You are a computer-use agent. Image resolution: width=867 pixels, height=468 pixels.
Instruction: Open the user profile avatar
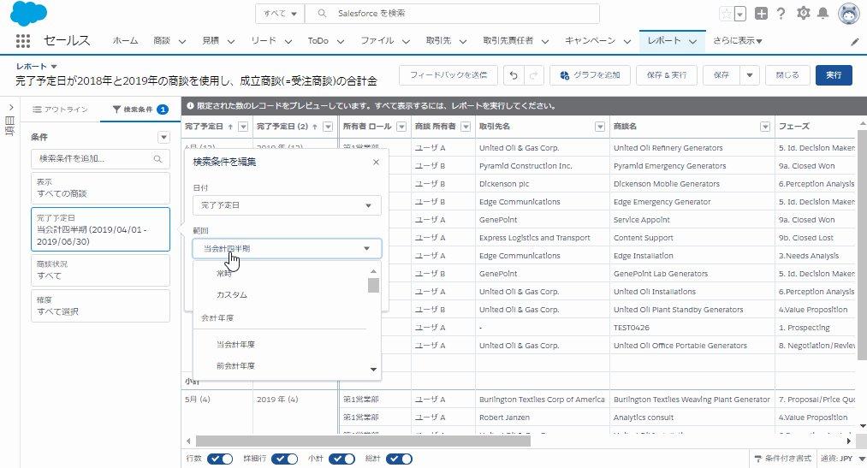pyautogui.click(x=848, y=14)
